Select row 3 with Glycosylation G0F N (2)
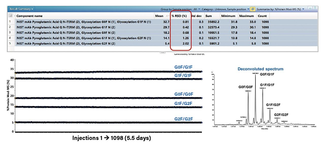The width and height of the screenshot is (325, 147). point(76,33)
